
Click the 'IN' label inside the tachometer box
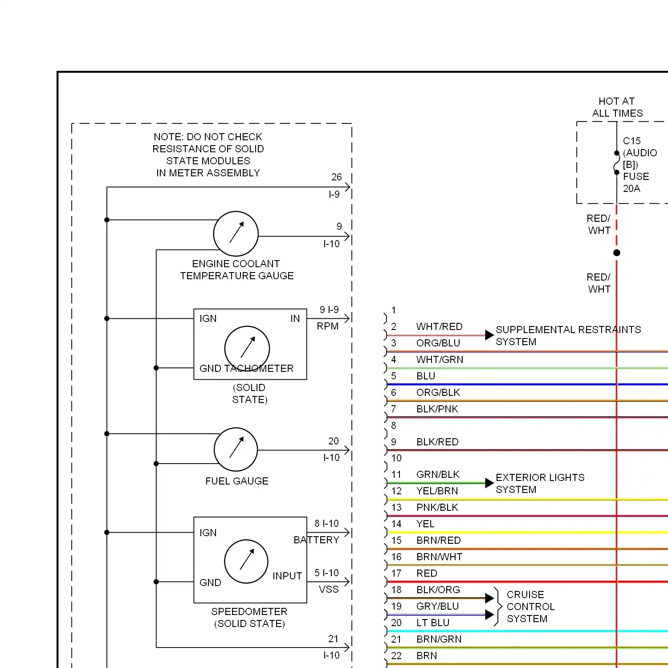click(295, 318)
